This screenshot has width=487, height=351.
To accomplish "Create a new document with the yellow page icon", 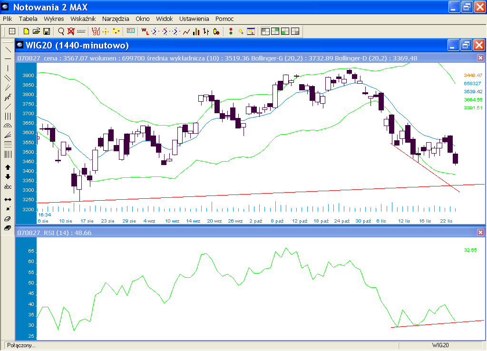I will [27, 31].
